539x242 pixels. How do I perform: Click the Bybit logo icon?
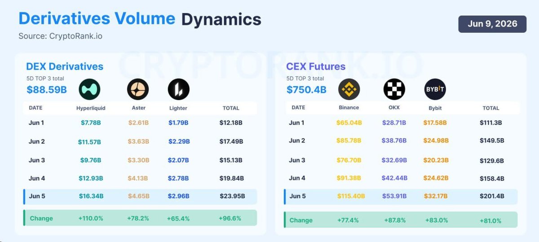click(x=435, y=89)
